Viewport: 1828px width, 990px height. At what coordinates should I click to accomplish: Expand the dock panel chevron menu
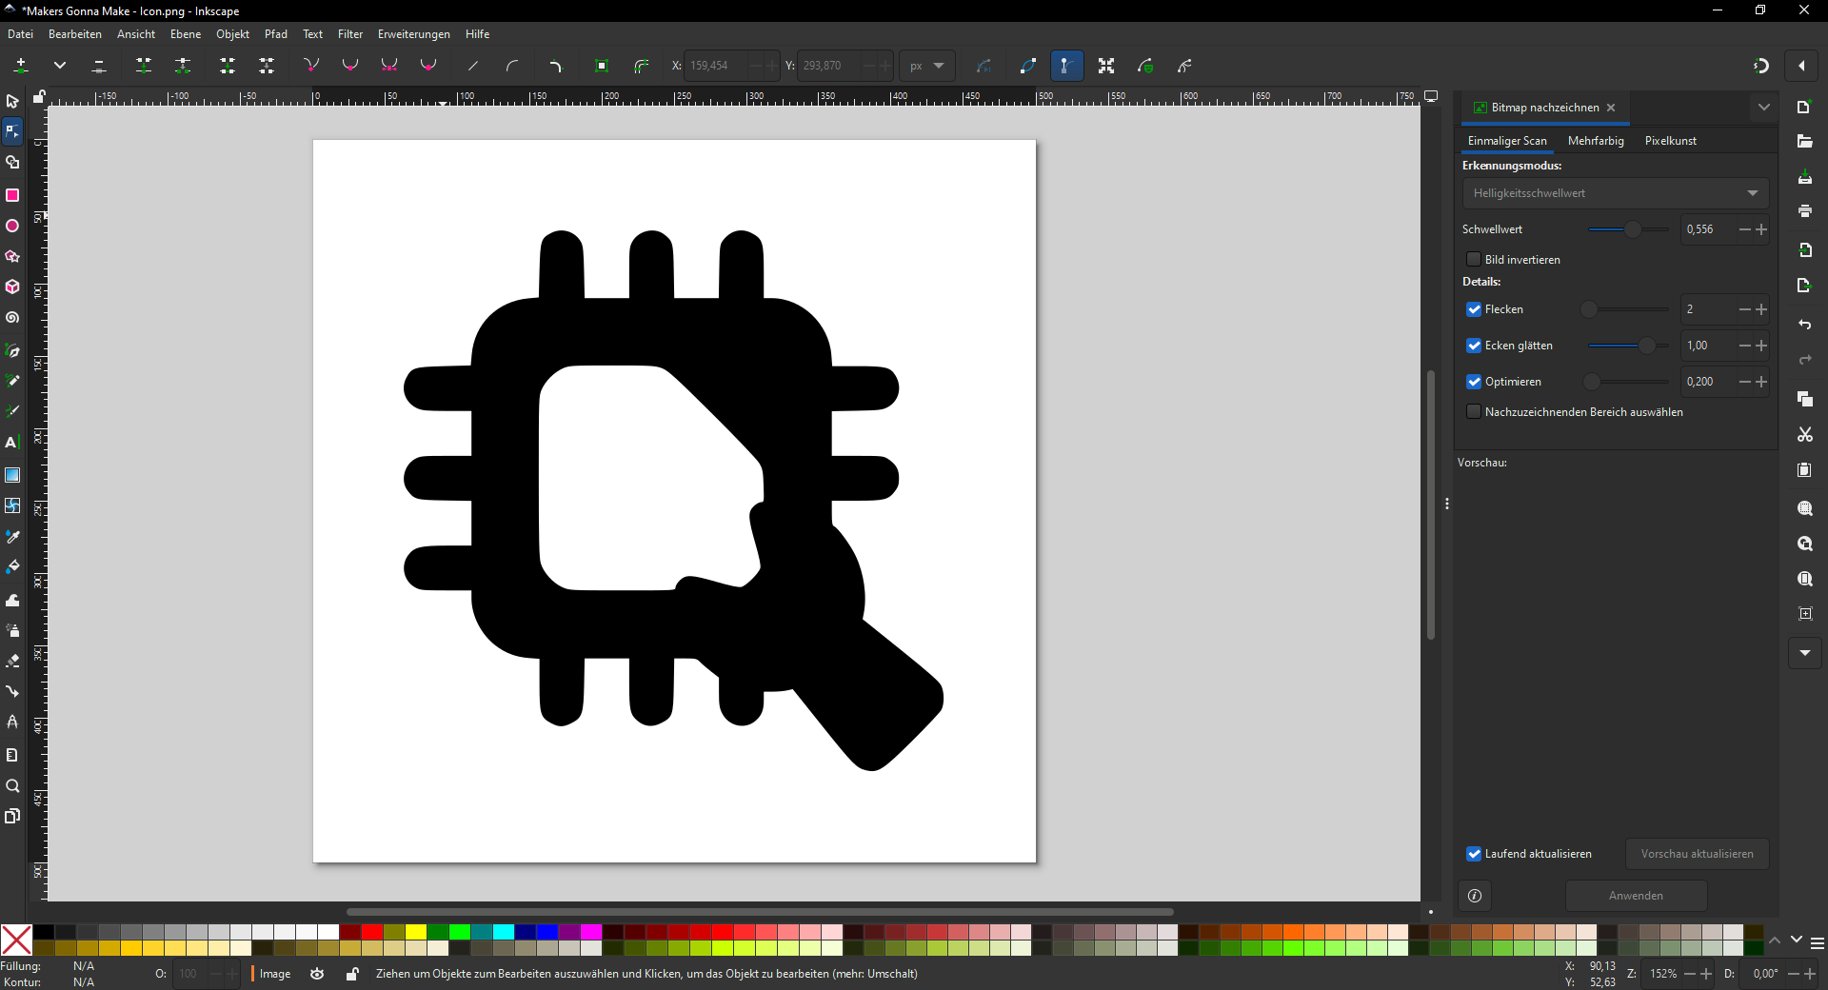tap(1763, 108)
